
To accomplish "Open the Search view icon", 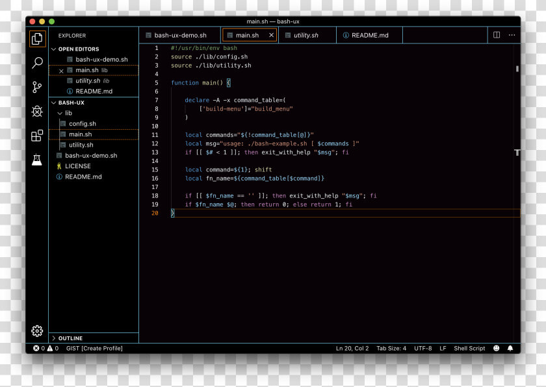I will pyautogui.click(x=37, y=63).
